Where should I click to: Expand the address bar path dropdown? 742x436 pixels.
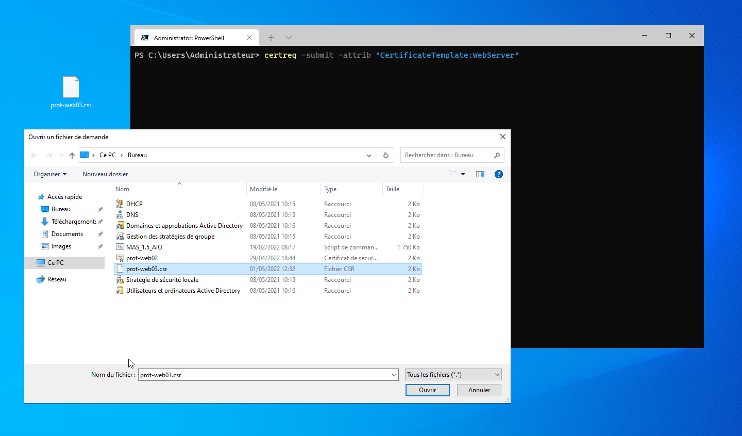click(368, 155)
